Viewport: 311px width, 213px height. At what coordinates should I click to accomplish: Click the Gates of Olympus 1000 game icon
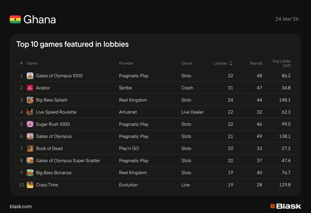(x=30, y=76)
